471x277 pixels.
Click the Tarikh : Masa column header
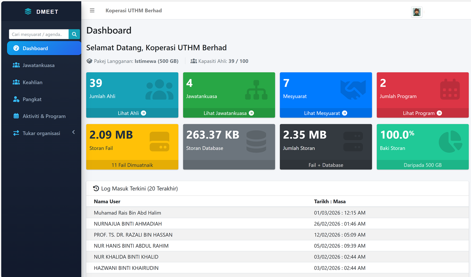[x=330, y=201]
